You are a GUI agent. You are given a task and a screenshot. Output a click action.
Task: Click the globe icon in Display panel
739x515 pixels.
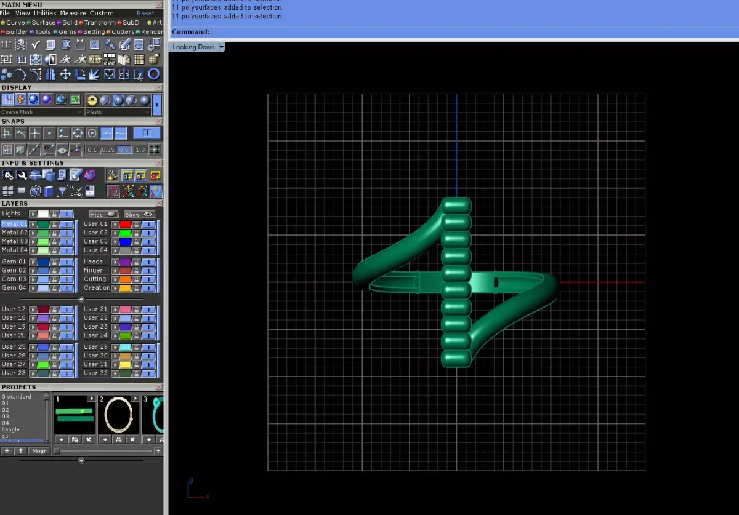[x=61, y=100]
